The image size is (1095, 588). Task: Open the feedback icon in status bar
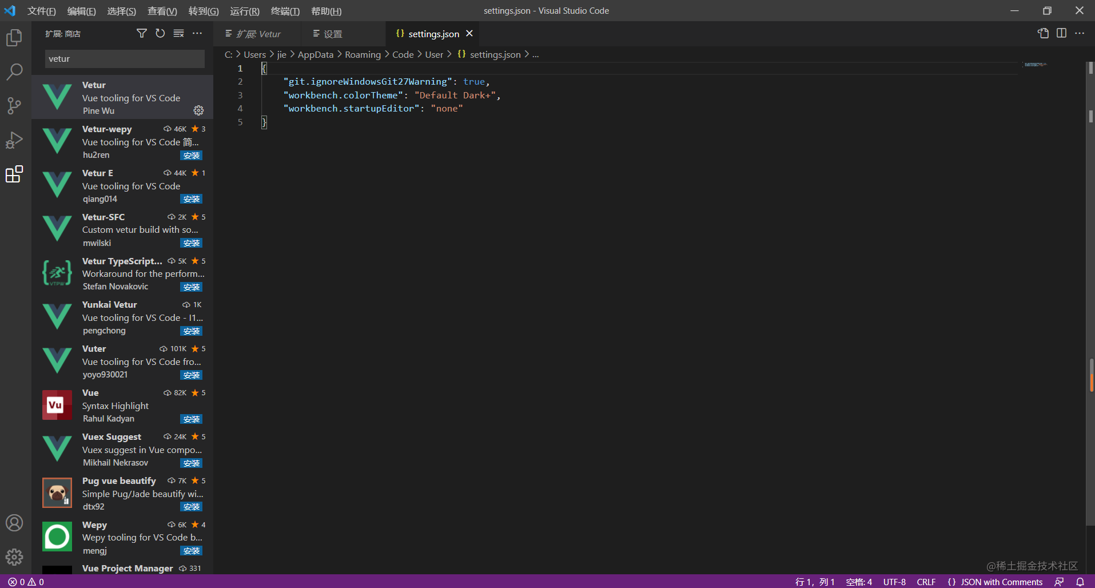(x=1059, y=582)
